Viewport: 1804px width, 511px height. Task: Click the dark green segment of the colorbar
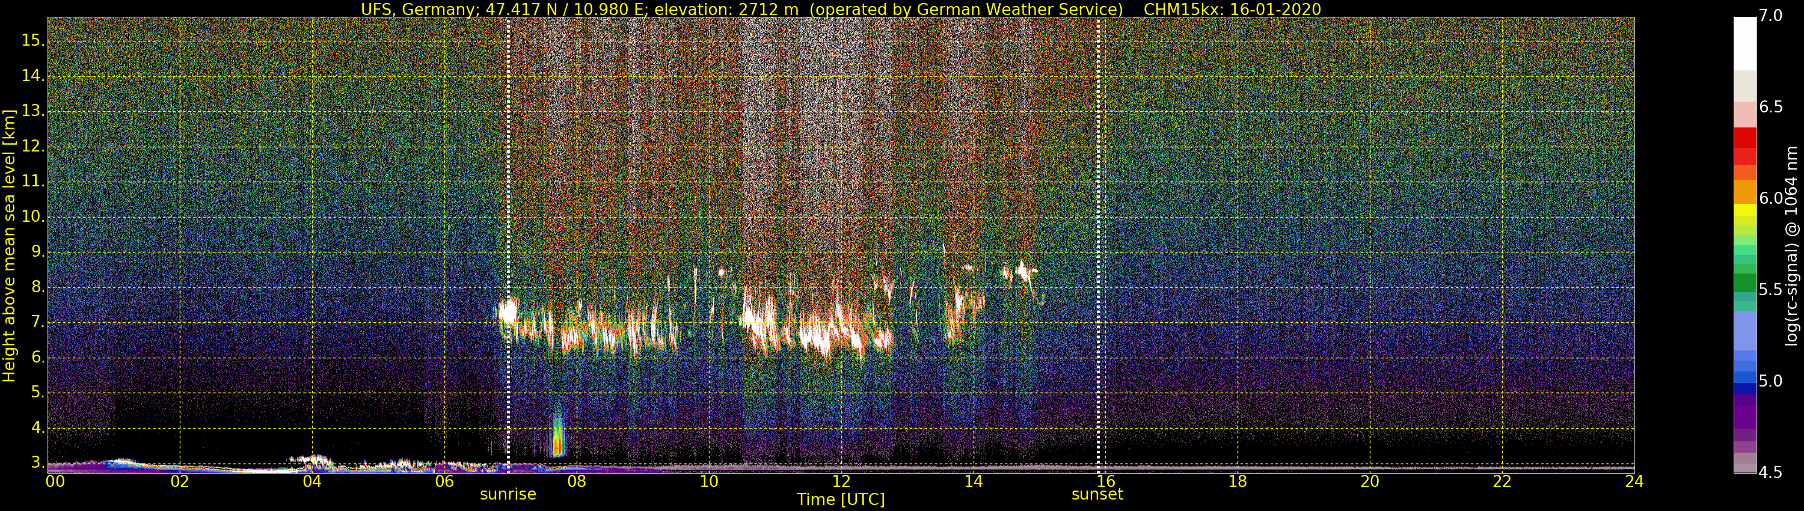[1744, 284]
